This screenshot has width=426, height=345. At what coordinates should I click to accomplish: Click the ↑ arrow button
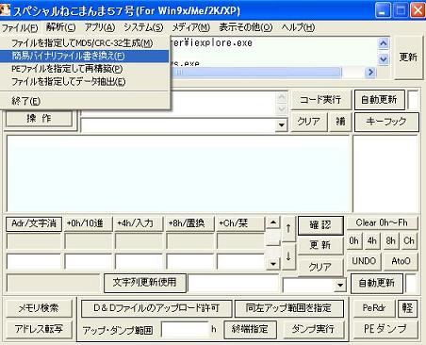(x=288, y=229)
